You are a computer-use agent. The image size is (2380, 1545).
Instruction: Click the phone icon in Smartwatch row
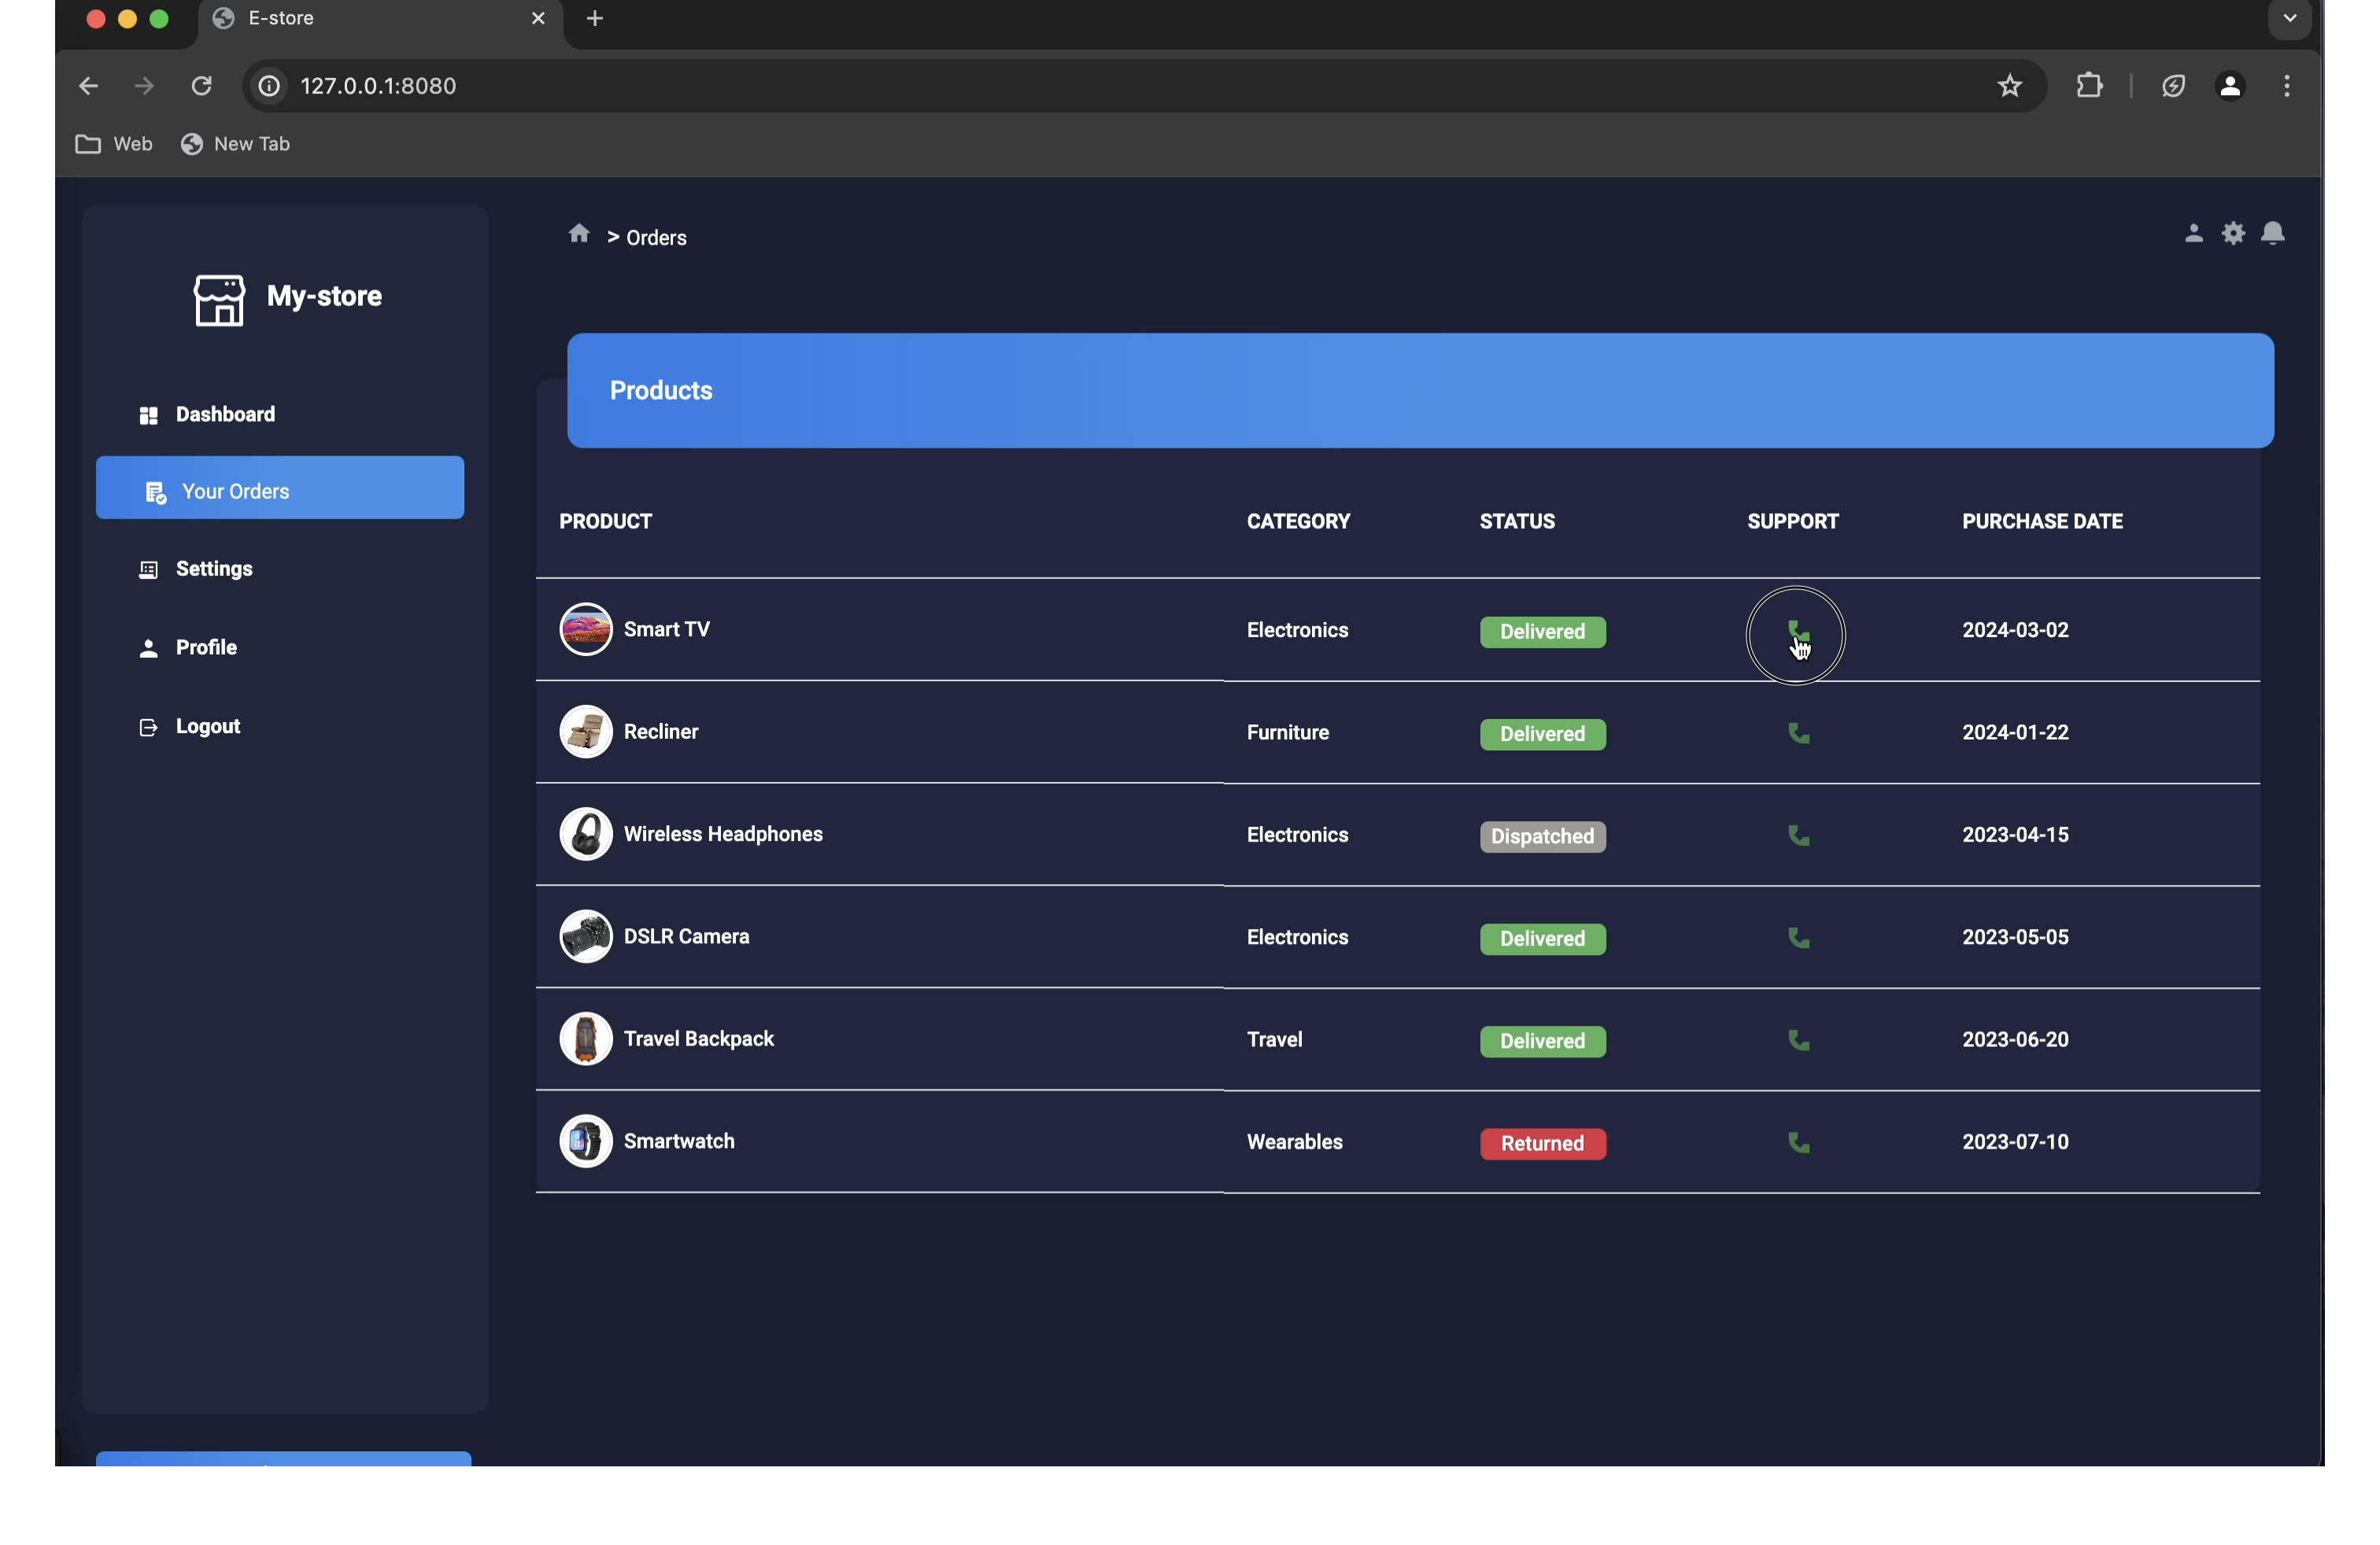pos(1798,1142)
